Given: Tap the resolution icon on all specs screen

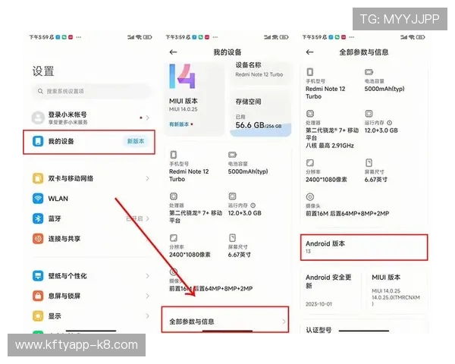Looking at the screenshot, I should tap(310, 162).
